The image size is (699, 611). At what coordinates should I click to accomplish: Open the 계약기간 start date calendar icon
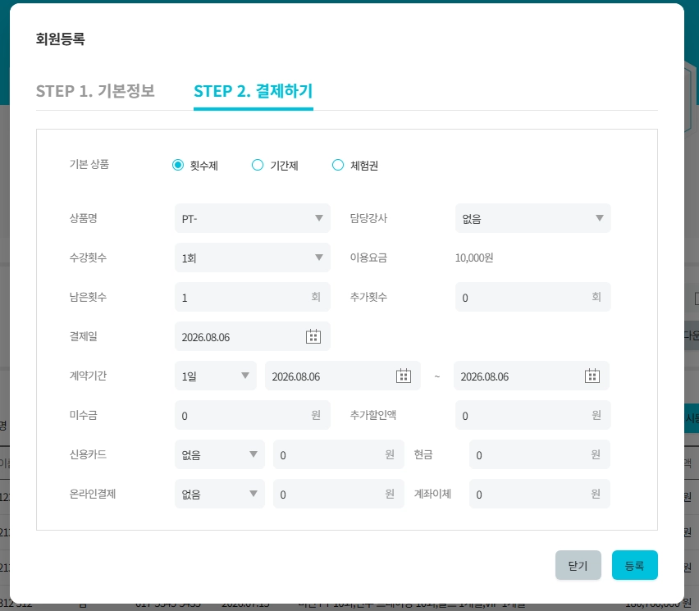click(x=404, y=376)
